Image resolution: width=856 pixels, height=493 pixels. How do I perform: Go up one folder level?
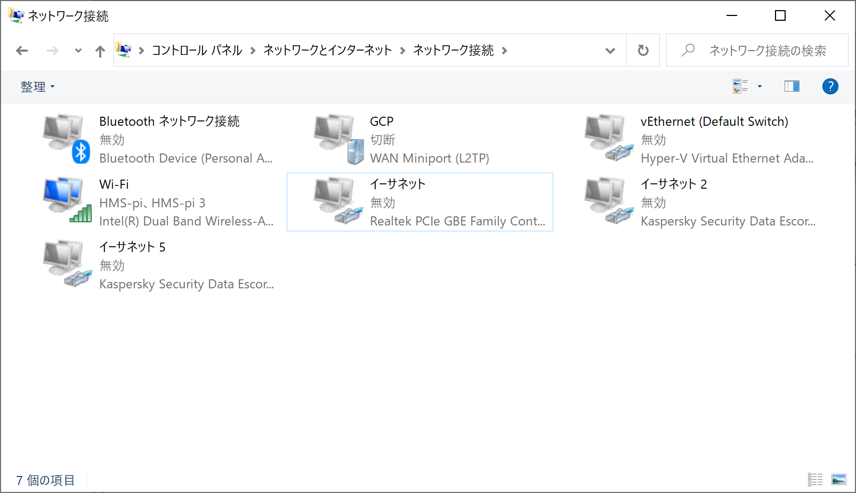tap(100, 50)
